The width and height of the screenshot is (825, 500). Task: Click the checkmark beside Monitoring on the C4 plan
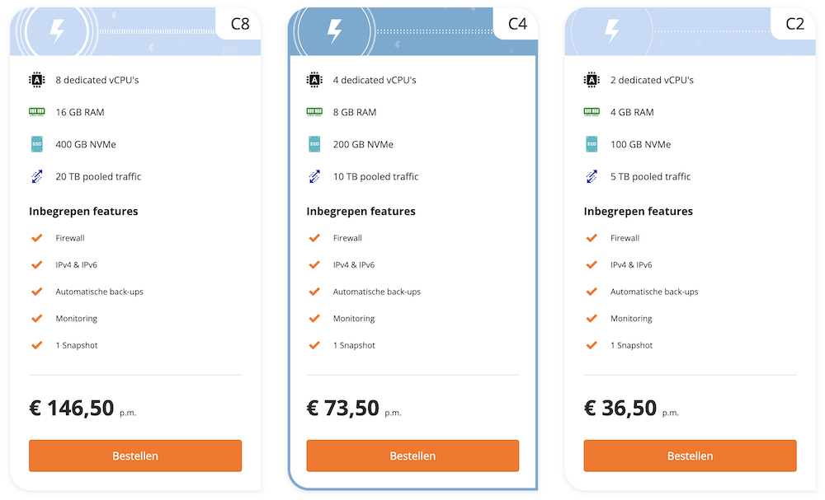tap(314, 318)
